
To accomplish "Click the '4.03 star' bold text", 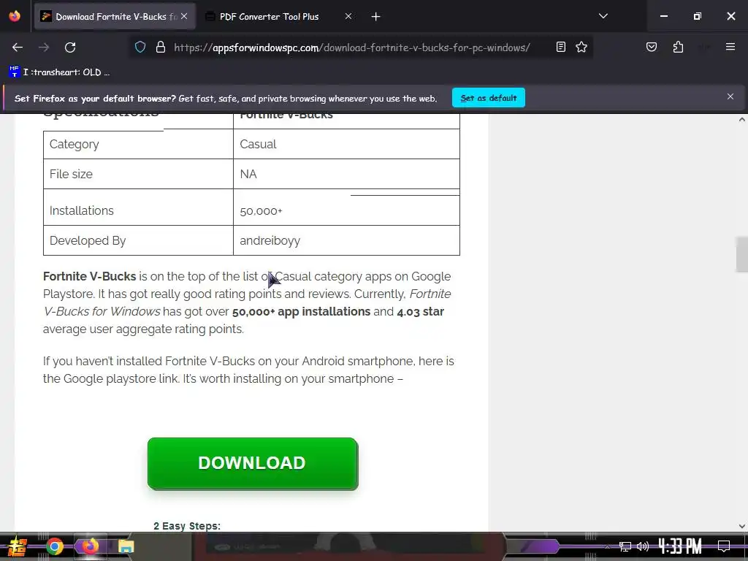I will pos(420,311).
